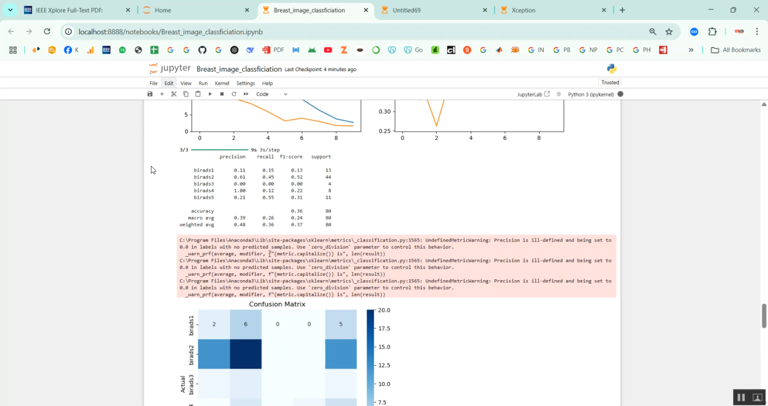Show more bookmarks with double chevron

tap(691, 50)
